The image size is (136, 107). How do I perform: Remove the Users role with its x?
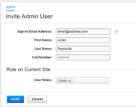(x=69, y=81)
